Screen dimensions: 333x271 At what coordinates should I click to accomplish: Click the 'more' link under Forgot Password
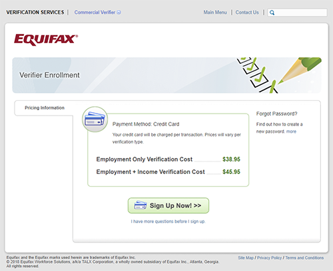[291, 132]
